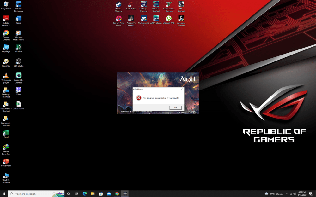Click the Windows Start button
Screen dimensions: 316x197
tap(4, 194)
